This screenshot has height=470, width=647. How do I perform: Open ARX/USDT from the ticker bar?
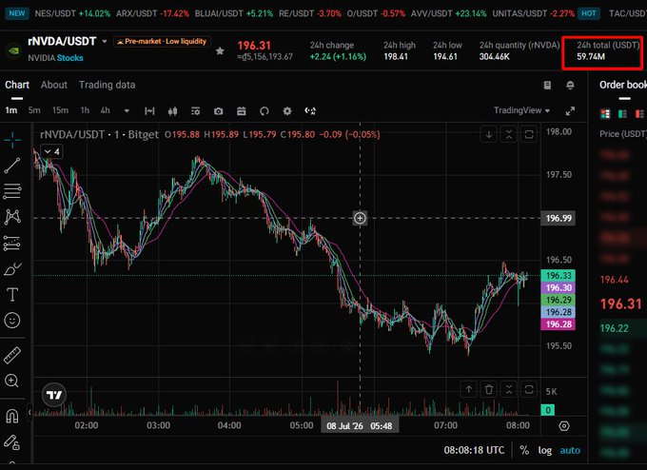coord(152,13)
